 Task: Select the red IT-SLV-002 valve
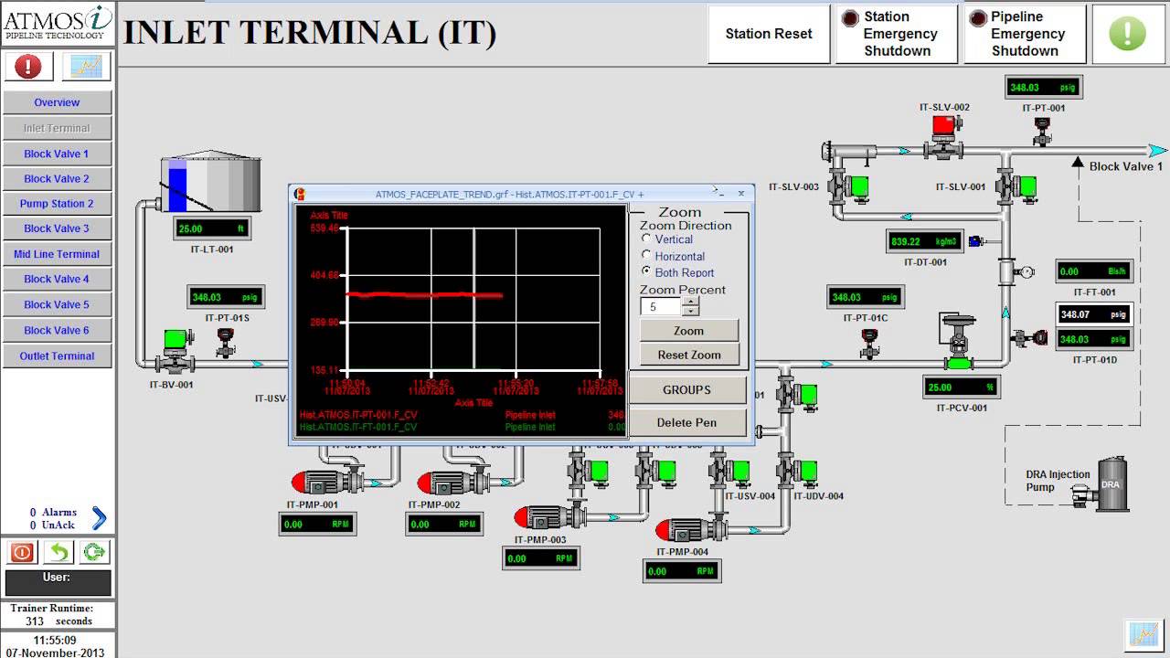[x=944, y=136]
